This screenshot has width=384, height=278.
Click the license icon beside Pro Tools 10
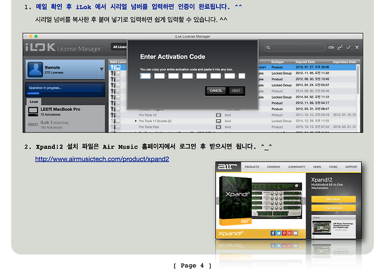(x=218, y=115)
